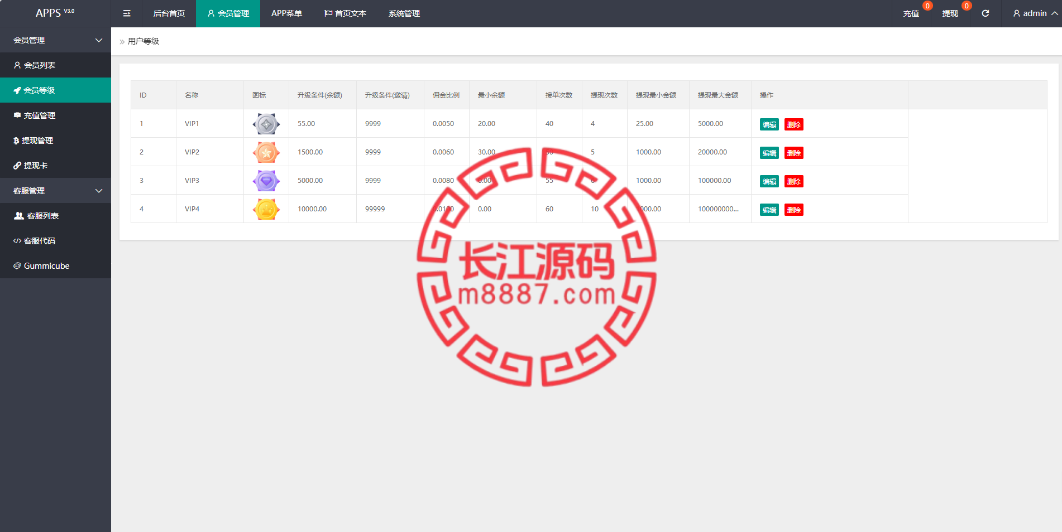This screenshot has height=532, width=1062.
Task: Open 提现管理 in the sidebar
Action: [55, 141]
